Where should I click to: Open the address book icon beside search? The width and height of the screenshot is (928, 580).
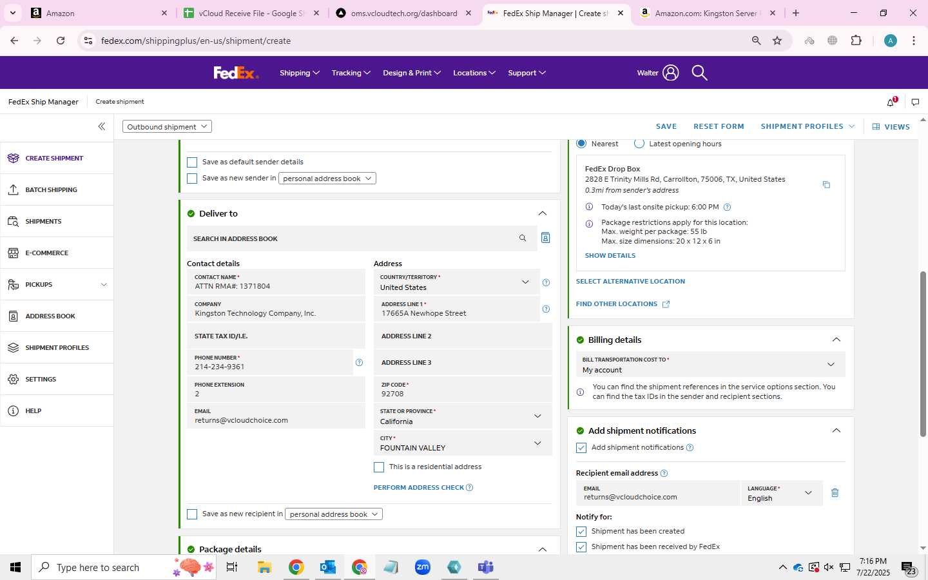pyautogui.click(x=545, y=238)
